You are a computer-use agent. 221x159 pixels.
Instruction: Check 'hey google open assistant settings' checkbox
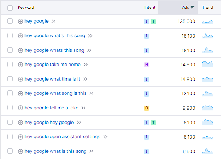[x=10, y=137]
